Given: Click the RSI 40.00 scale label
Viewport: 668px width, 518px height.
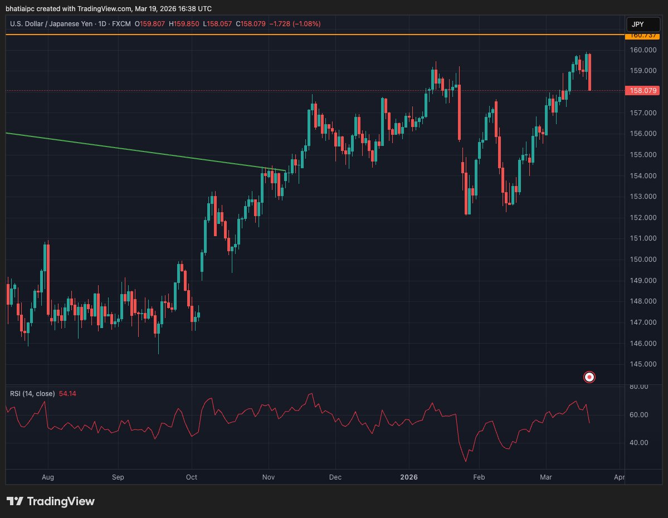Looking at the screenshot, I should tap(638, 443).
